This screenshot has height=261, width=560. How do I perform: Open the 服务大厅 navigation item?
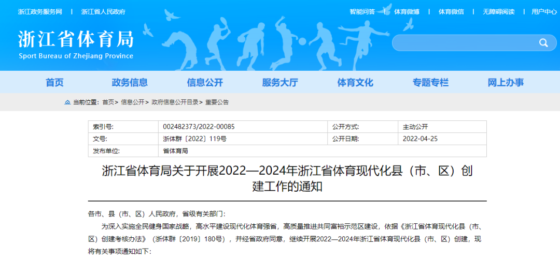click(280, 83)
